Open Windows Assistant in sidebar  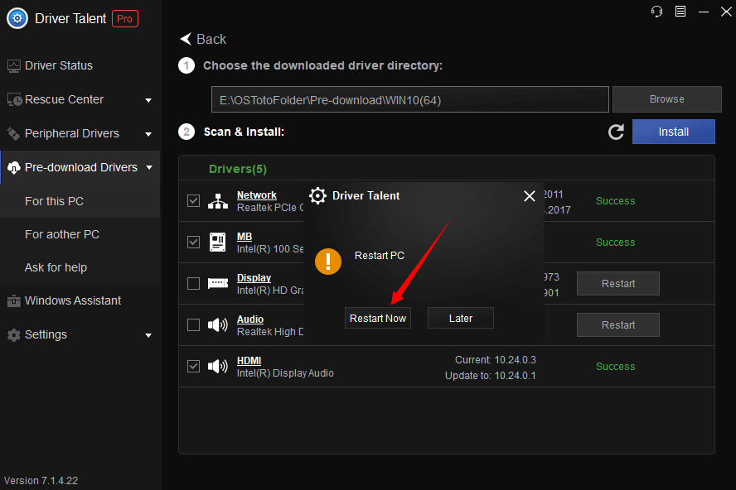(73, 300)
